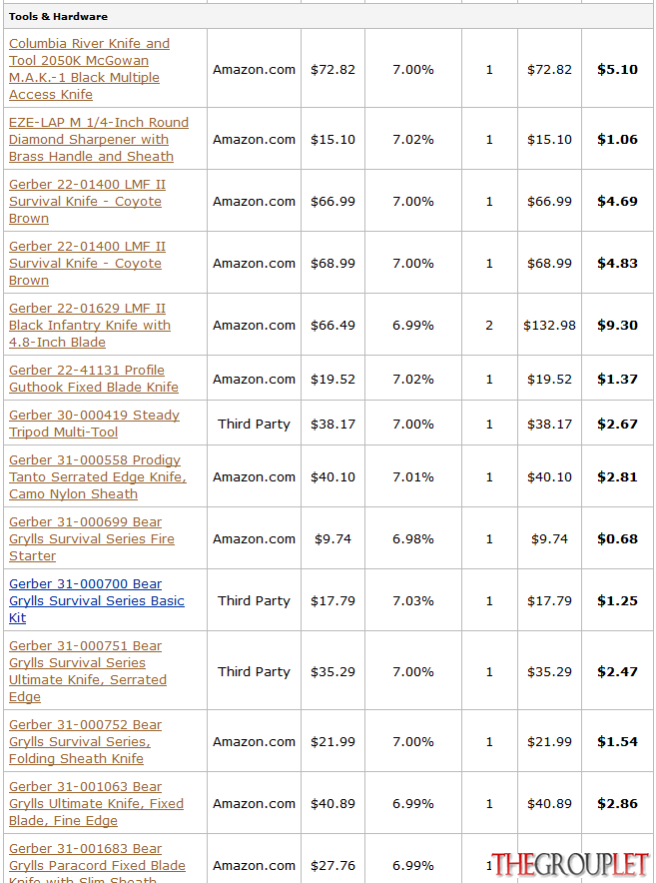Click the $9.30 earnings amount

(x=617, y=325)
